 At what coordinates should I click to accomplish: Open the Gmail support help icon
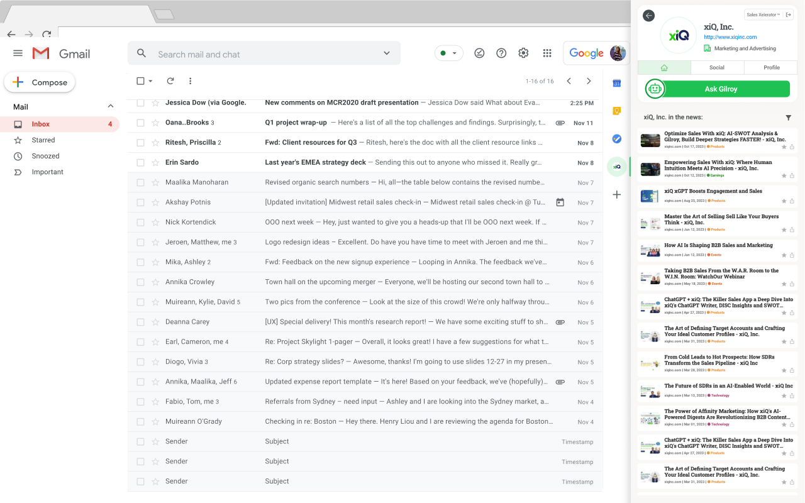tap(501, 53)
